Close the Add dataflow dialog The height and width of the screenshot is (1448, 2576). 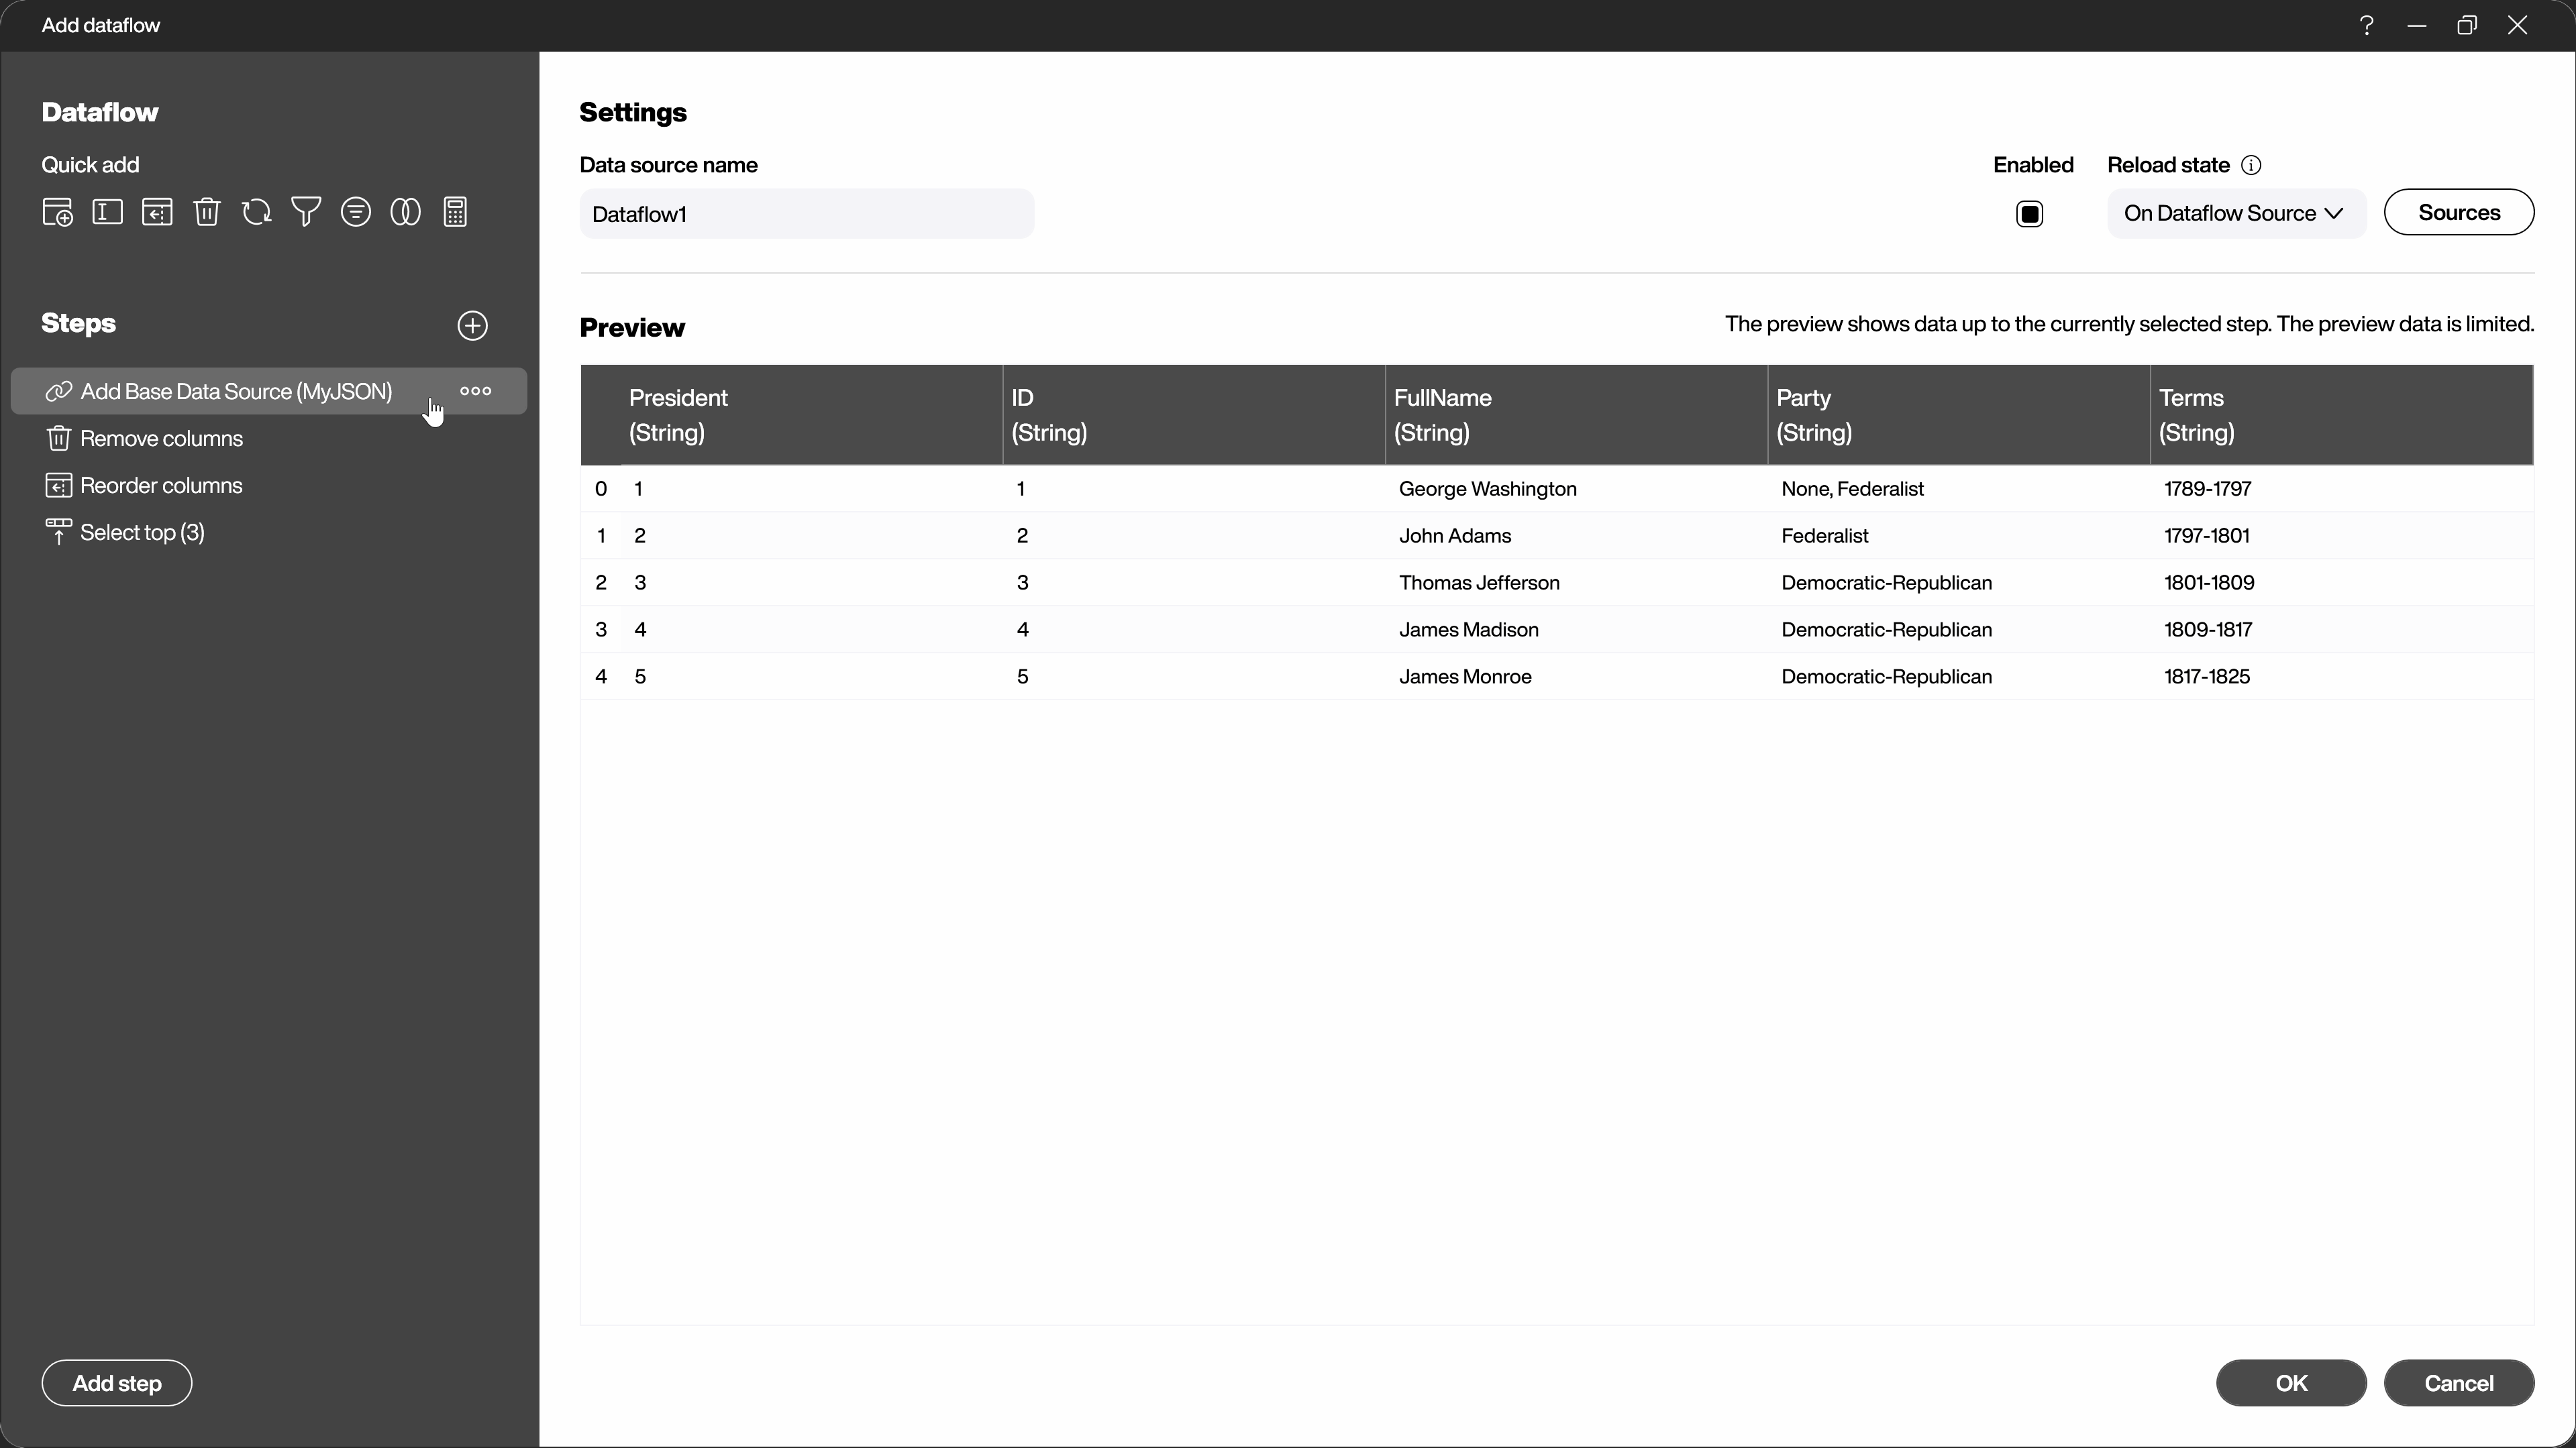click(x=2518, y=25)
